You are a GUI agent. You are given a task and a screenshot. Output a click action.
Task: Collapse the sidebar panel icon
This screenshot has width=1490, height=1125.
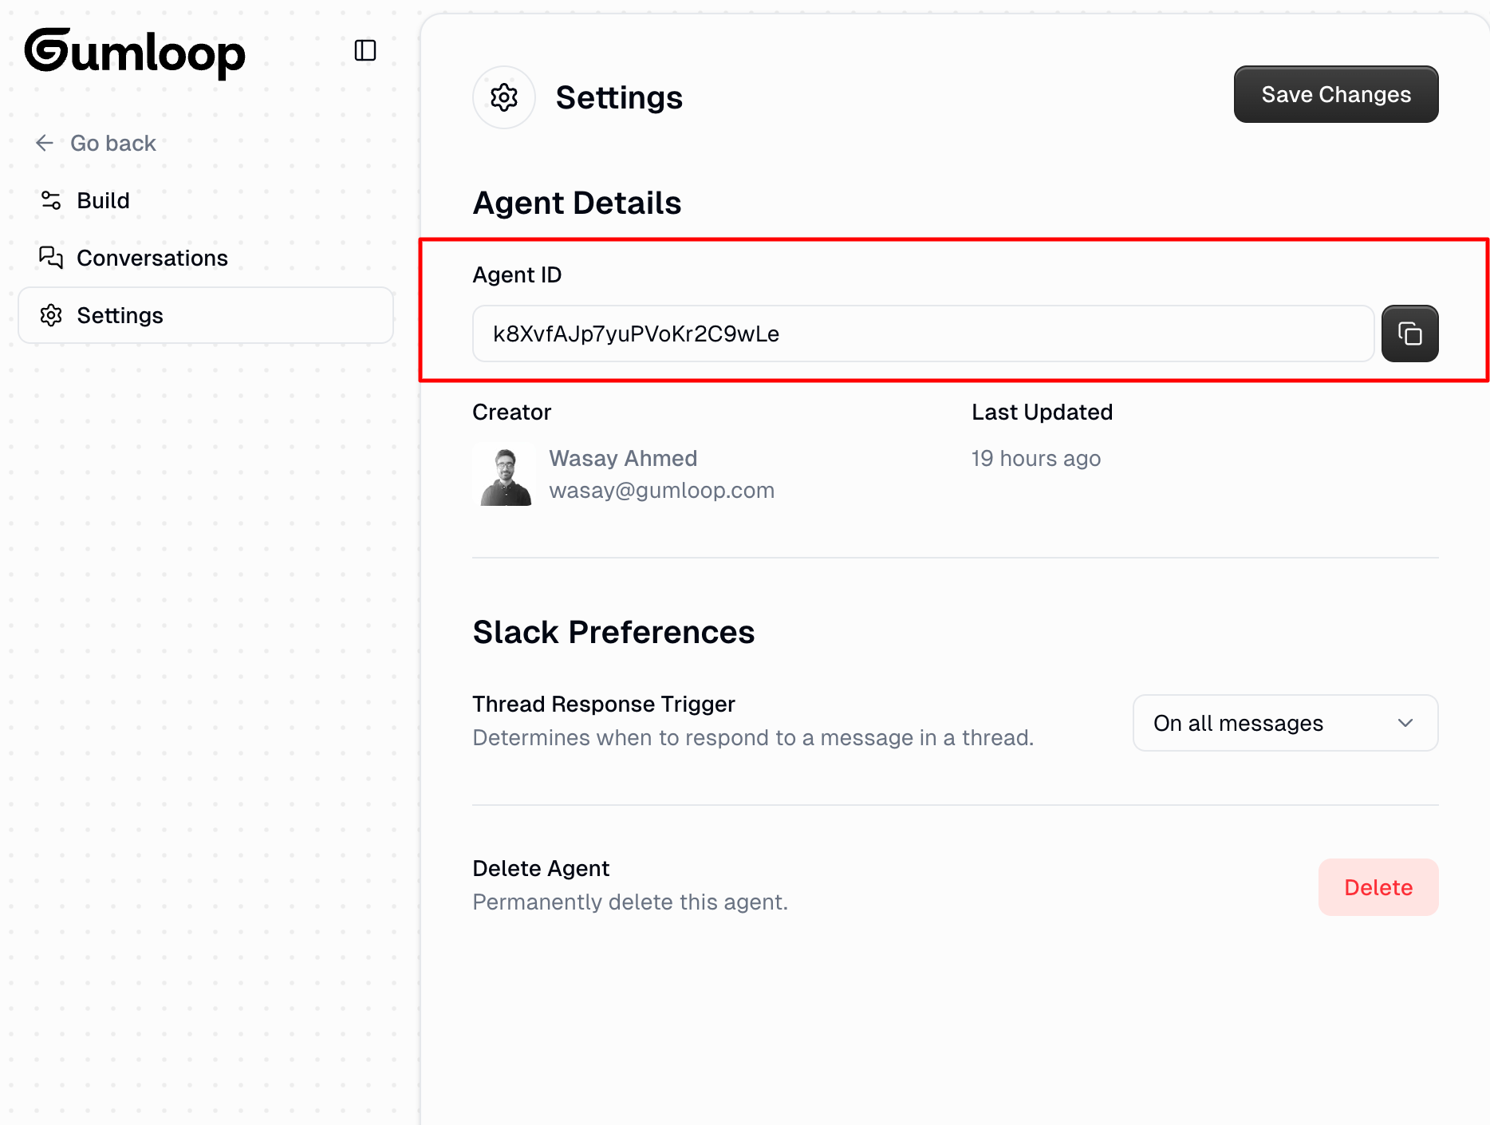[x=365, y=51]
